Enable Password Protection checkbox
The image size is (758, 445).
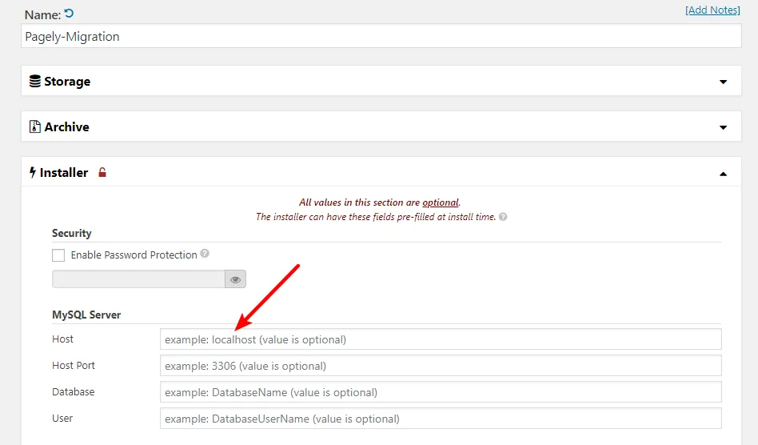[x=58, y=255]
